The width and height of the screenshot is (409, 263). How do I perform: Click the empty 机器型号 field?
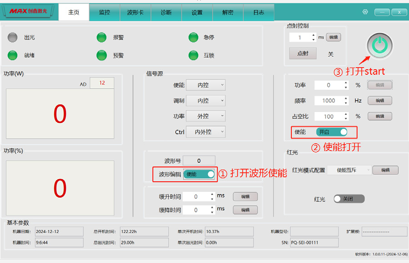pos(314,232)
